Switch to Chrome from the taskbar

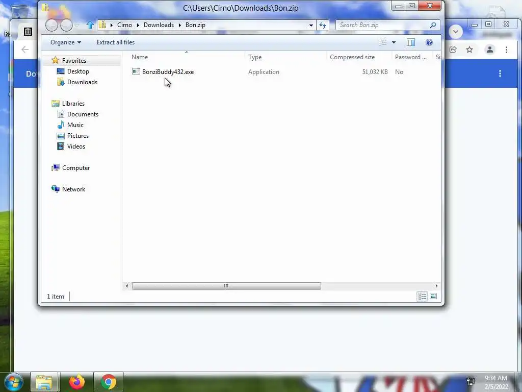(109, 382)
